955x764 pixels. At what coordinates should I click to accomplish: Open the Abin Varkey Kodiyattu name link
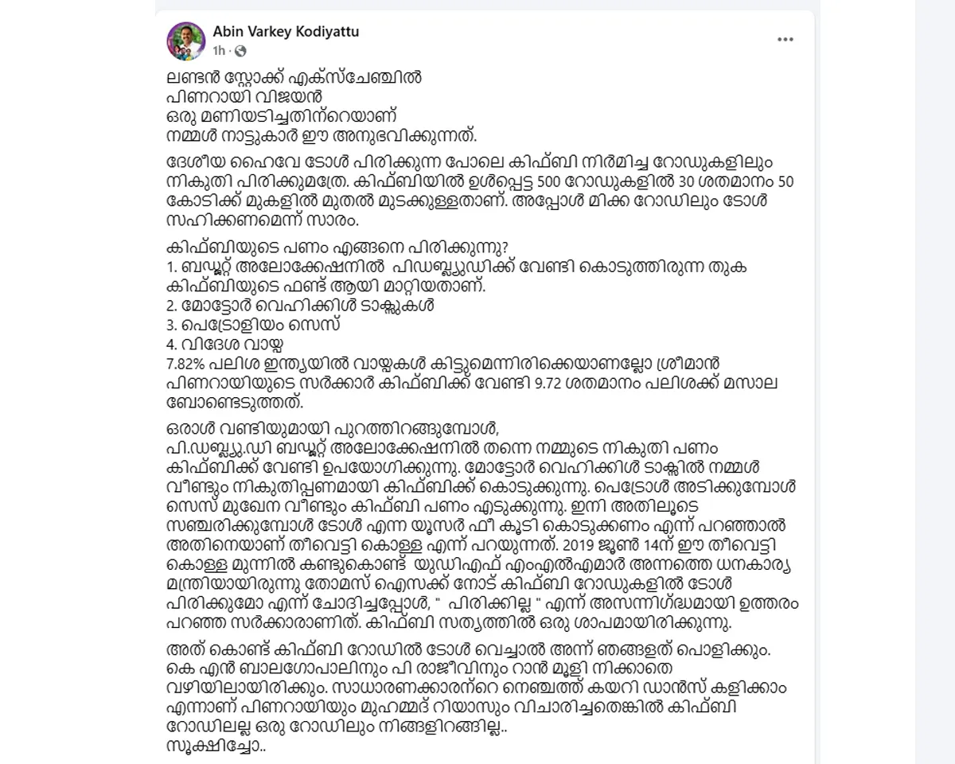tap(275, 32)
